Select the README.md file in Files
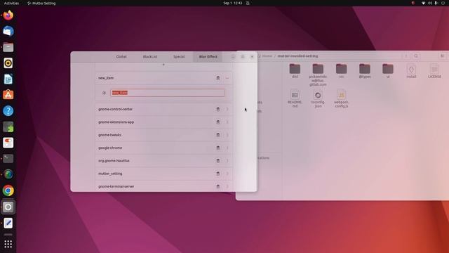The width and height of the screenshot is (449, 253). tap(295, 98)
